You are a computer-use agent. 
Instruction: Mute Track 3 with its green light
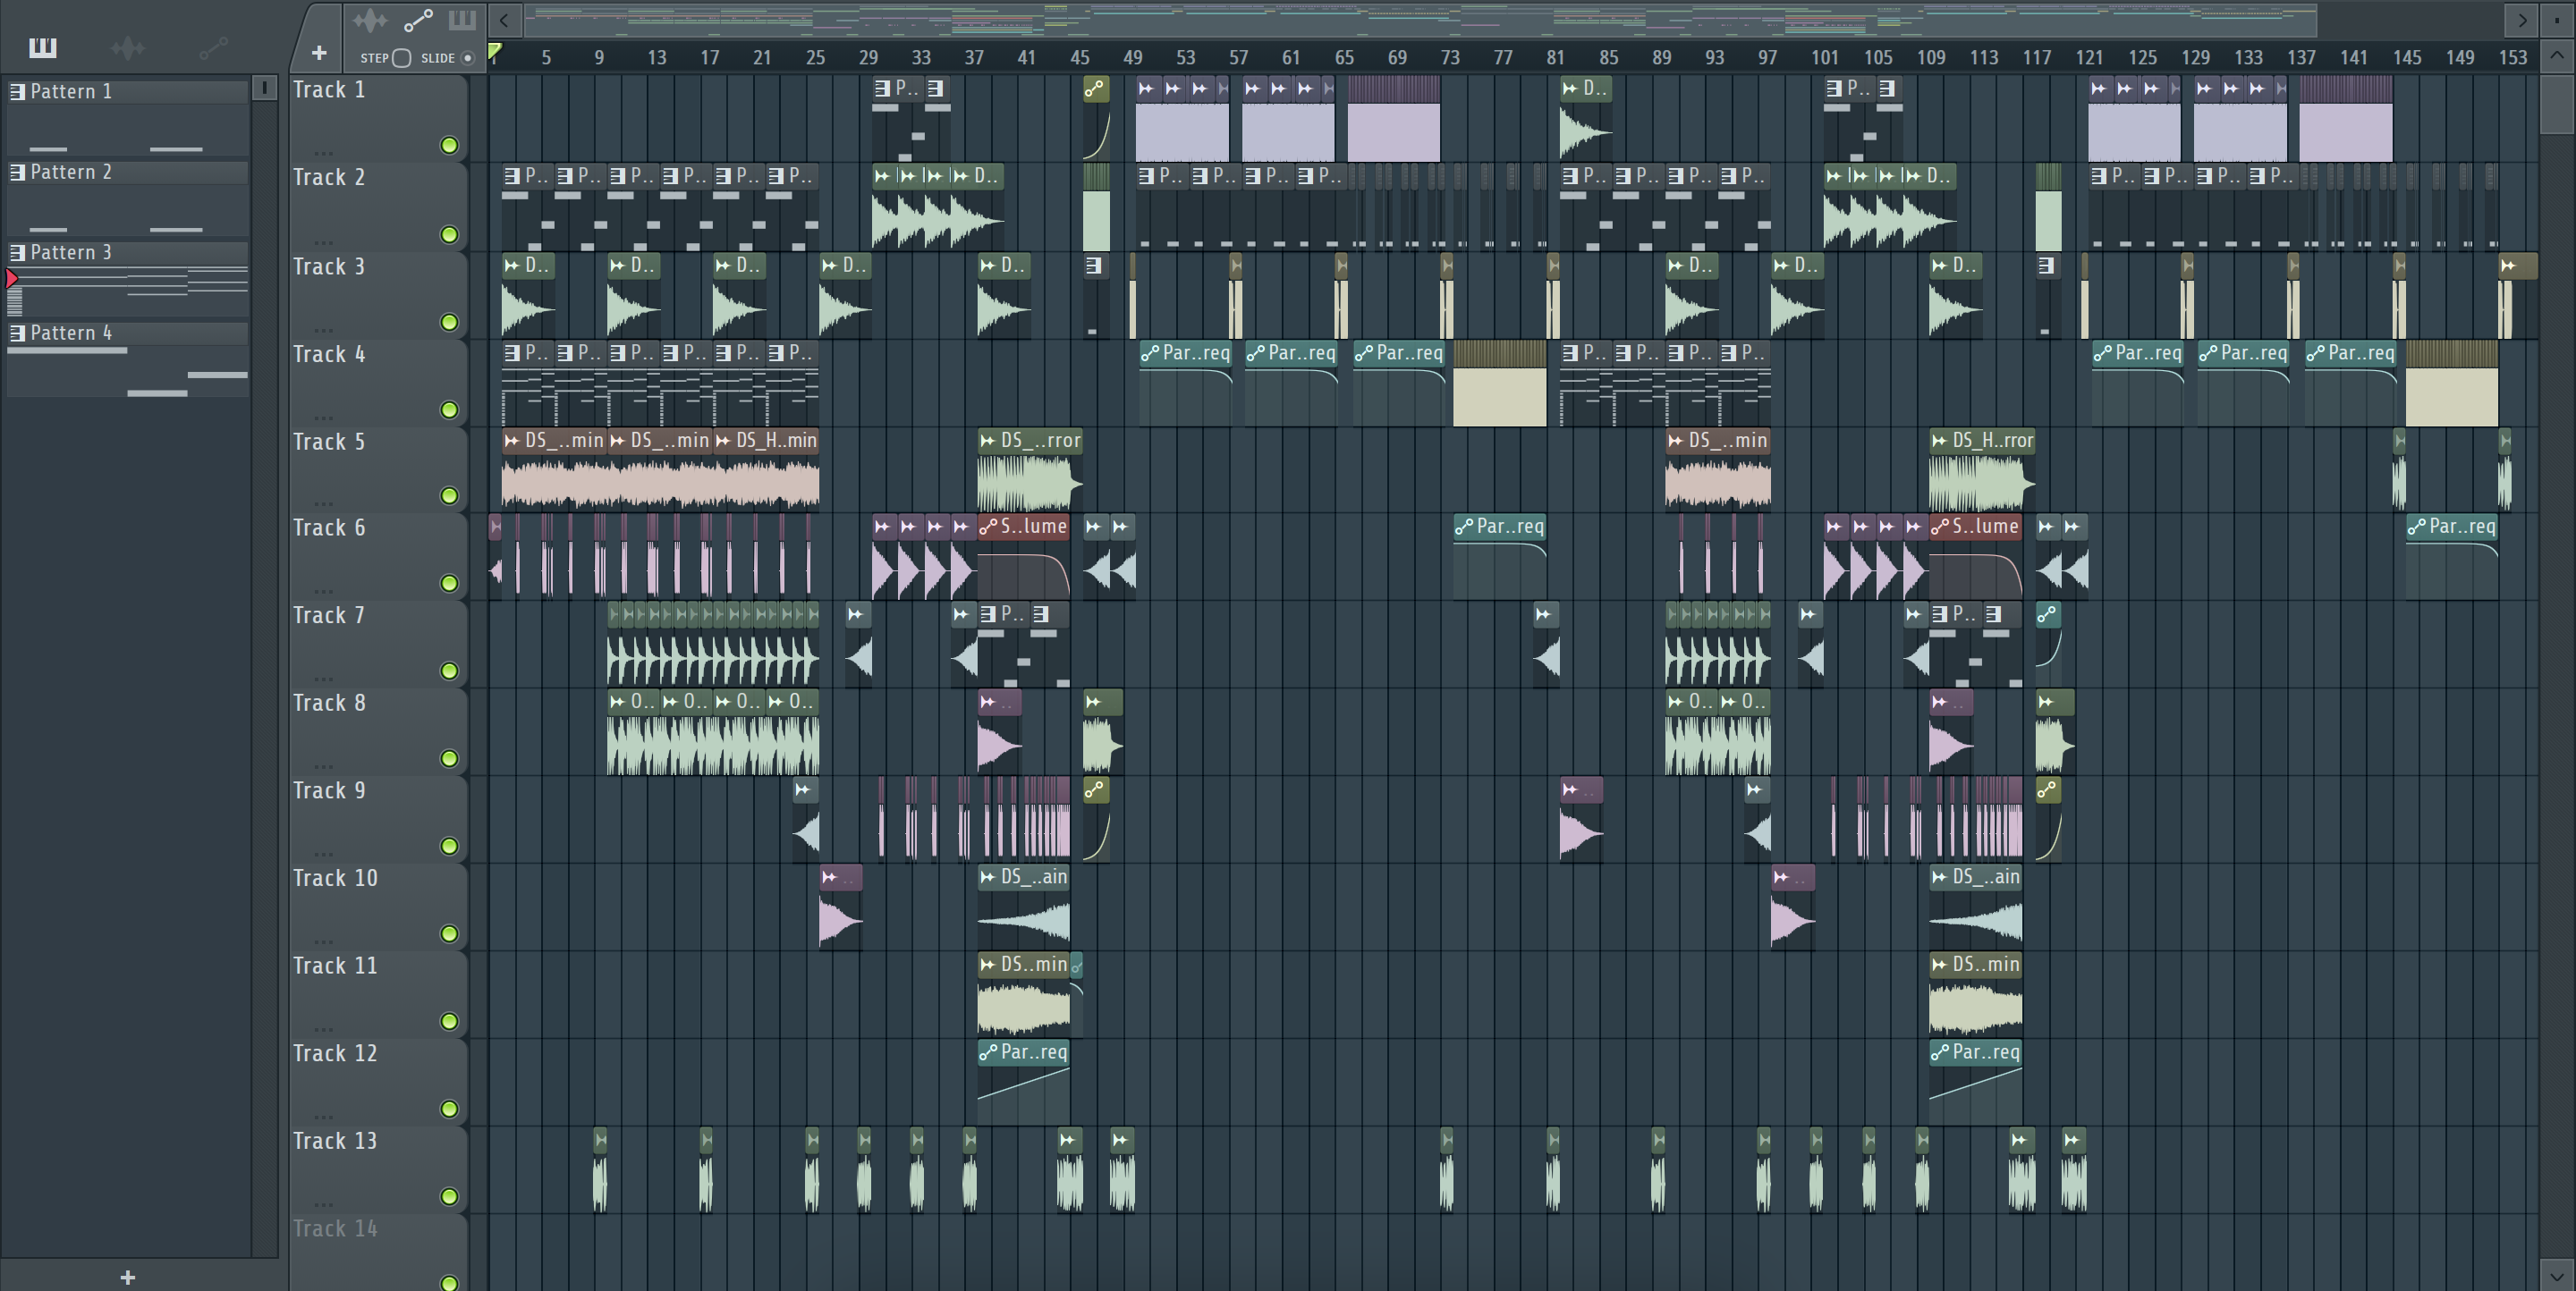(450, 323)
